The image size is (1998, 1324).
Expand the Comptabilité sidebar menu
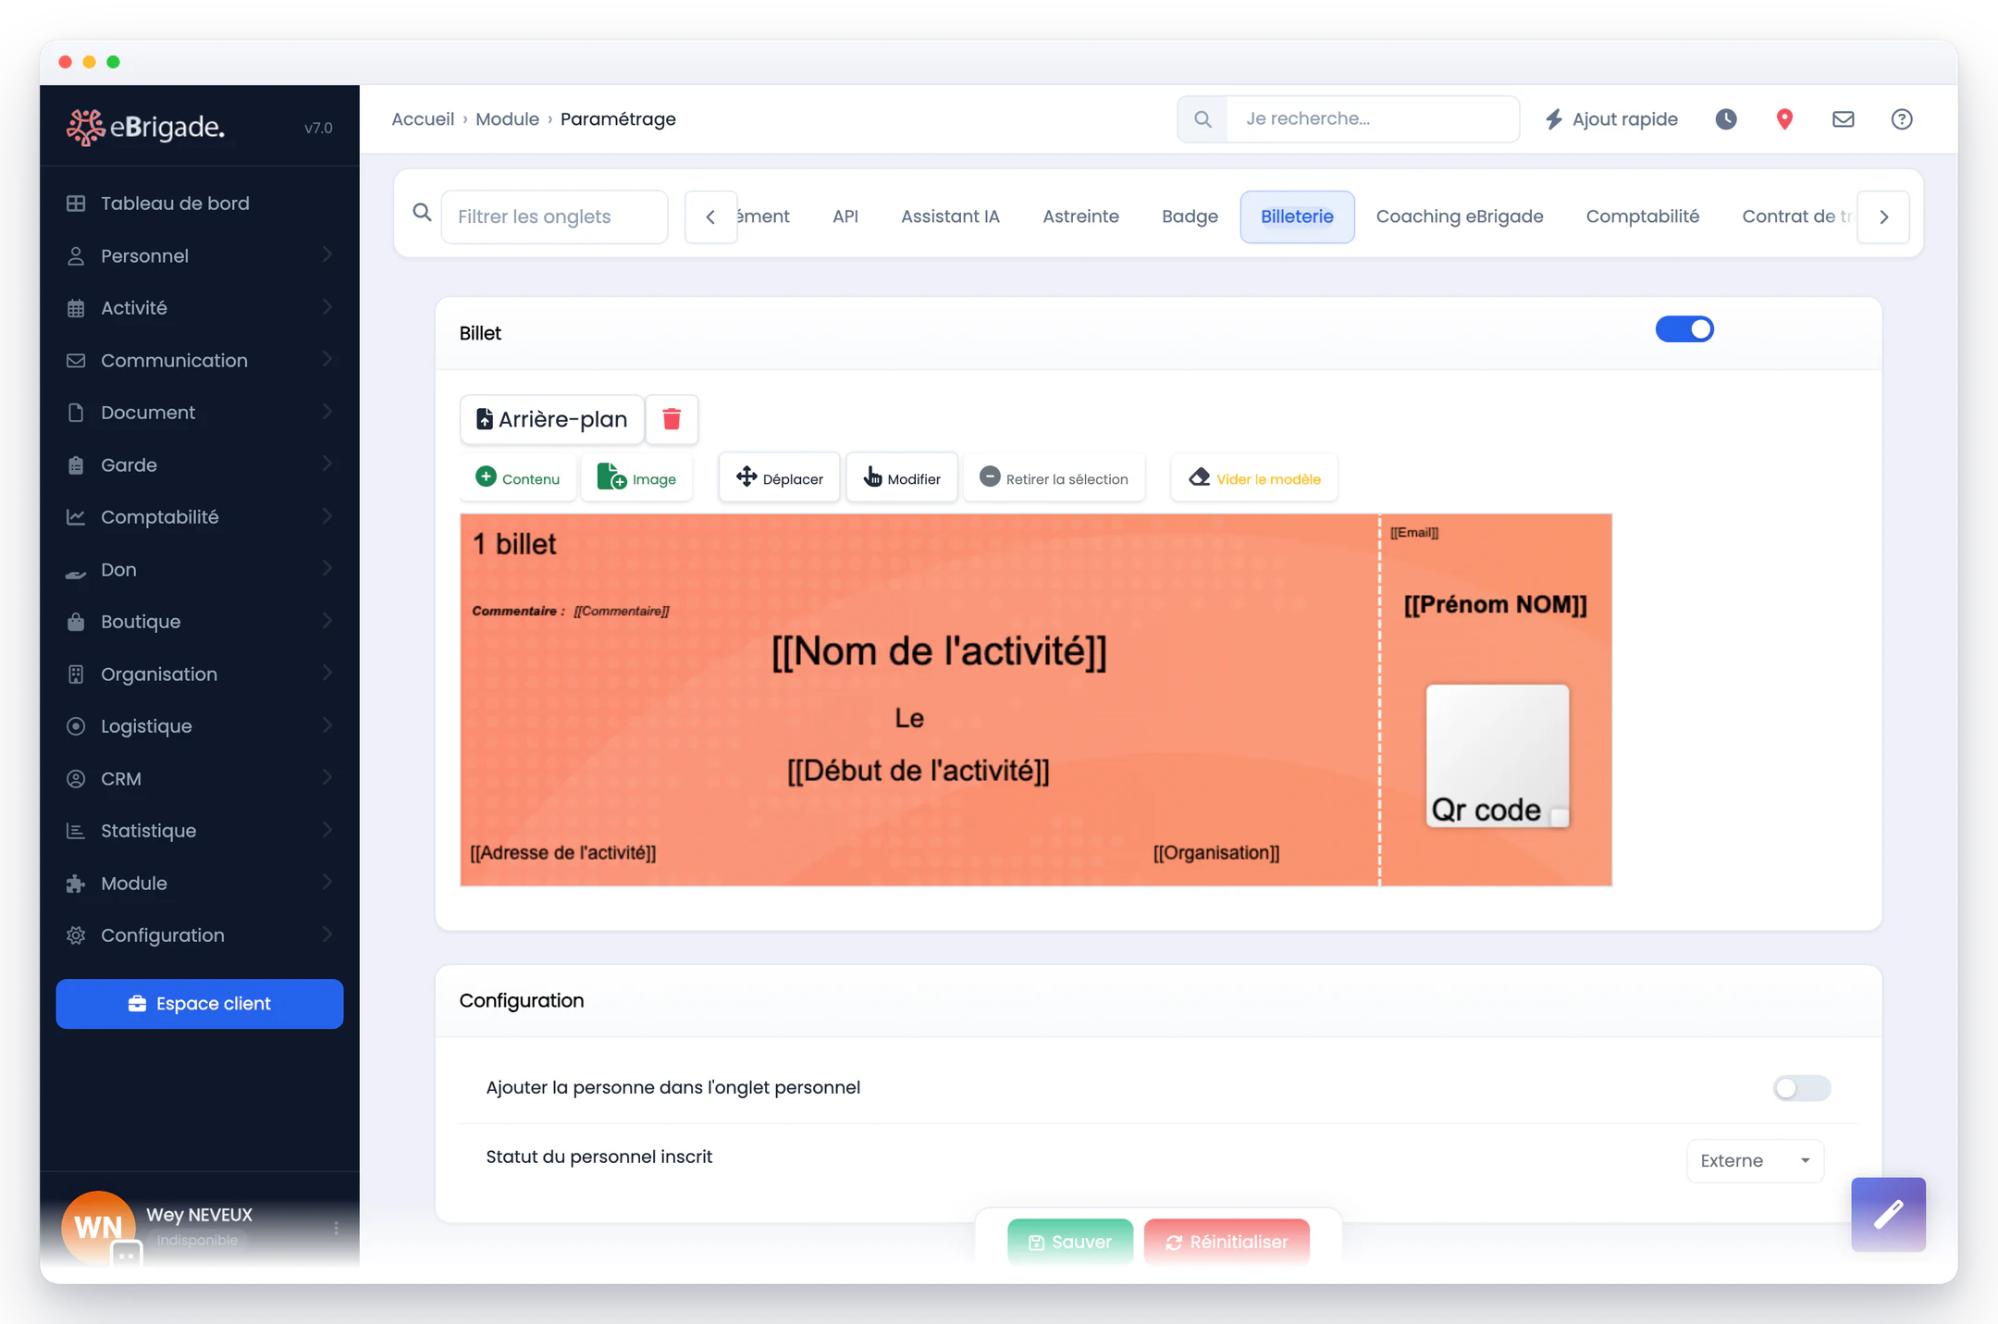(200, 517)
